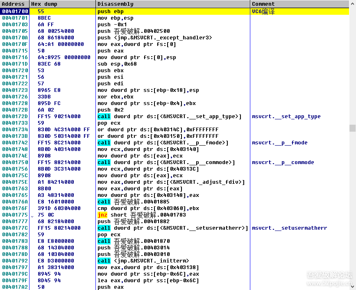
Task: Select 'mov eax,dword ptr ds:[0x403138]' line
Action: [x=148, y=268]
